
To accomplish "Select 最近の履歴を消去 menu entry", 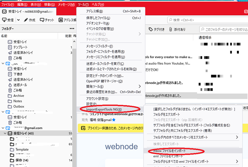I will (x=111, y=92).
